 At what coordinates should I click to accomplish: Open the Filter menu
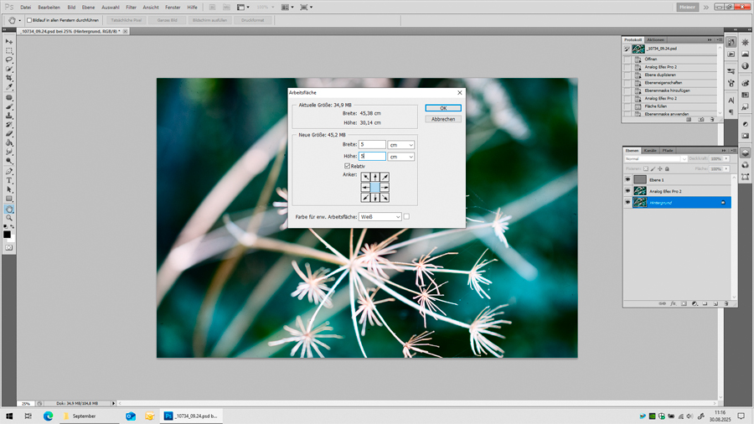pos(131,7)
